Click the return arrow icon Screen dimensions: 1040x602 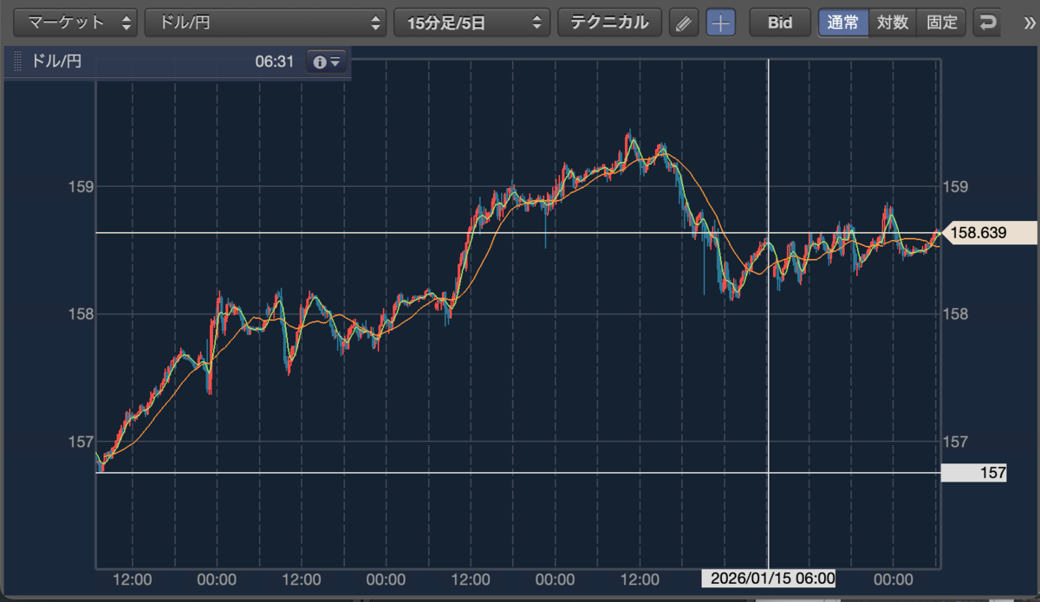tap(986, 23)
